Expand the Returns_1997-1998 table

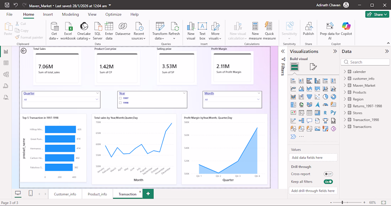pyautogui.click(x=345, y=106)
